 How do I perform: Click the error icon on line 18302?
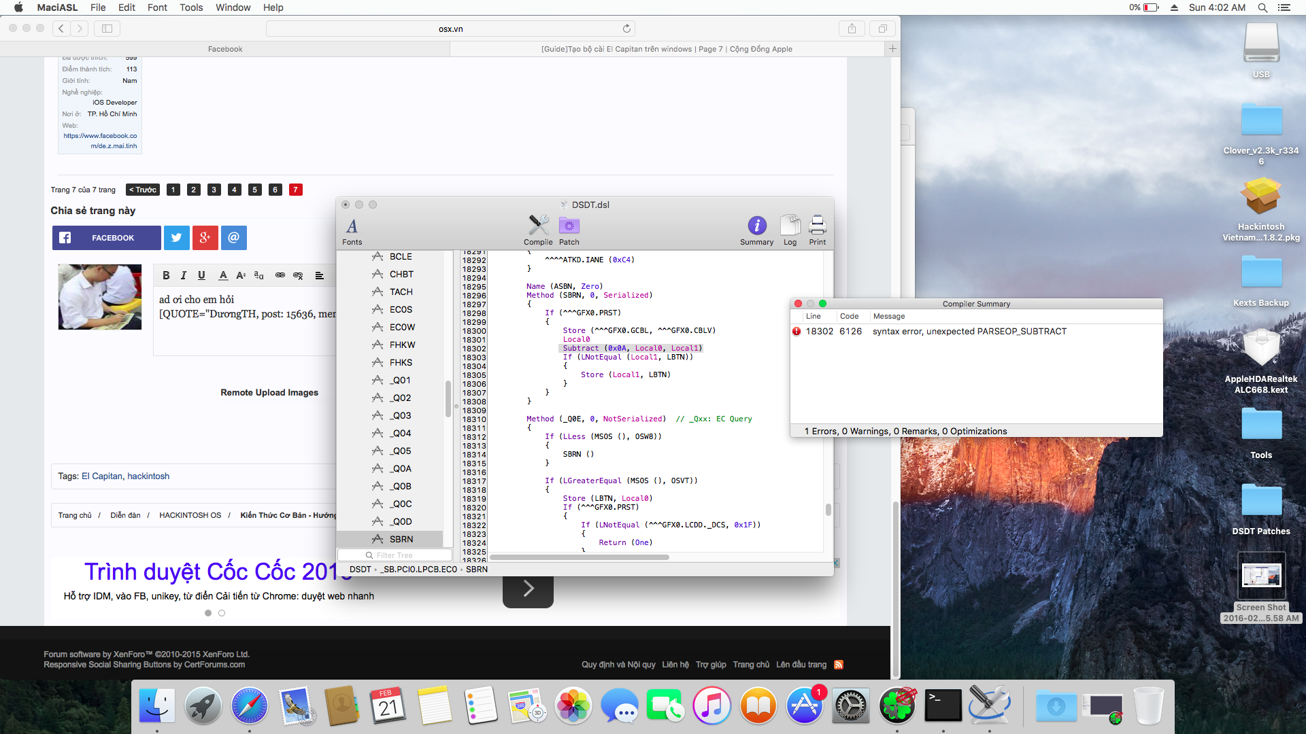click(x=796, y=331)
